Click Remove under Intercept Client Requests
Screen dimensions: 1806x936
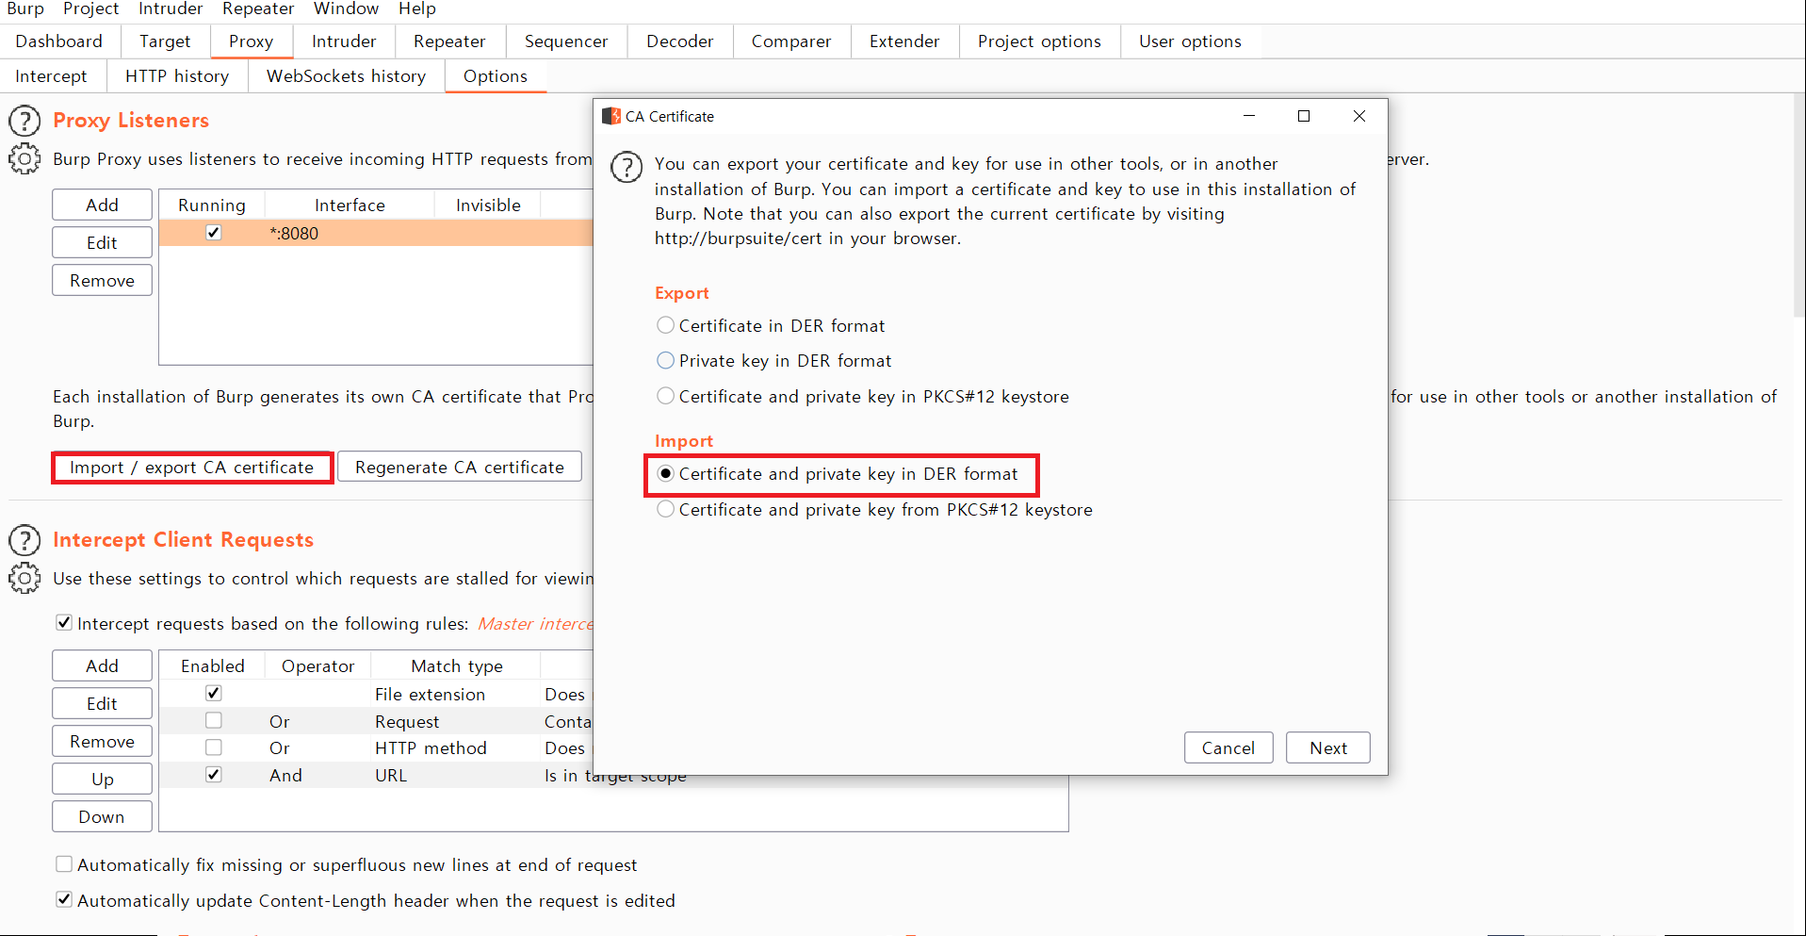click(x=102, y=741)
